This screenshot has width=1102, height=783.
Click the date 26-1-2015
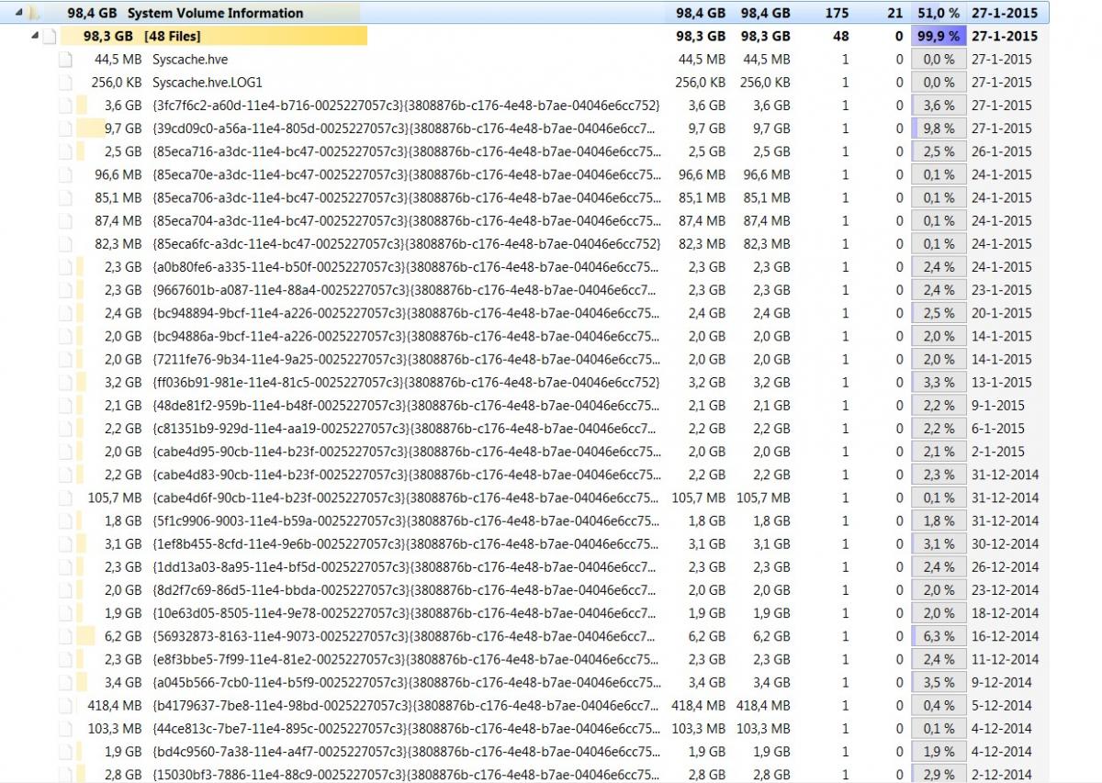click(x=1001, y=151)
